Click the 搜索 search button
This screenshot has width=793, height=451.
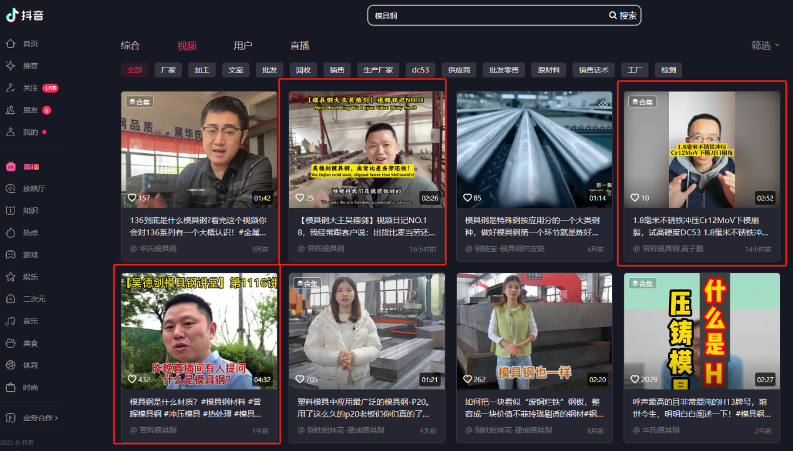point(623,16)
